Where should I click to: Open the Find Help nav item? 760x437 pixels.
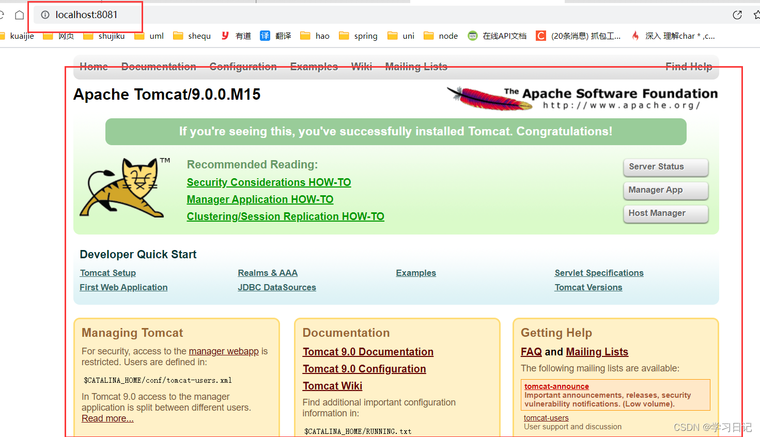(x=689, y=67)
